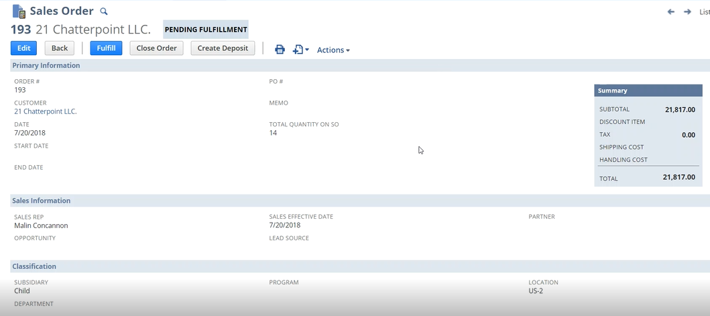Collapse the Primary Information section header
The image size is (710, 316).
46,66
